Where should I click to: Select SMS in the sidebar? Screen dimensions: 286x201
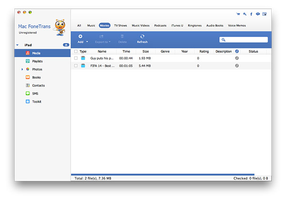35,93
